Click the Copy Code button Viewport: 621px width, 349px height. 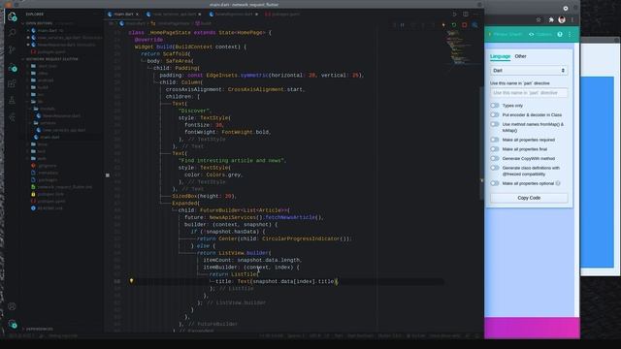[x=529, y=198]
